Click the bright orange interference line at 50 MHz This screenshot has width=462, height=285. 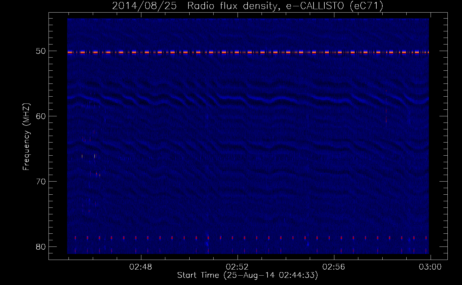click(x=248, y=52)
